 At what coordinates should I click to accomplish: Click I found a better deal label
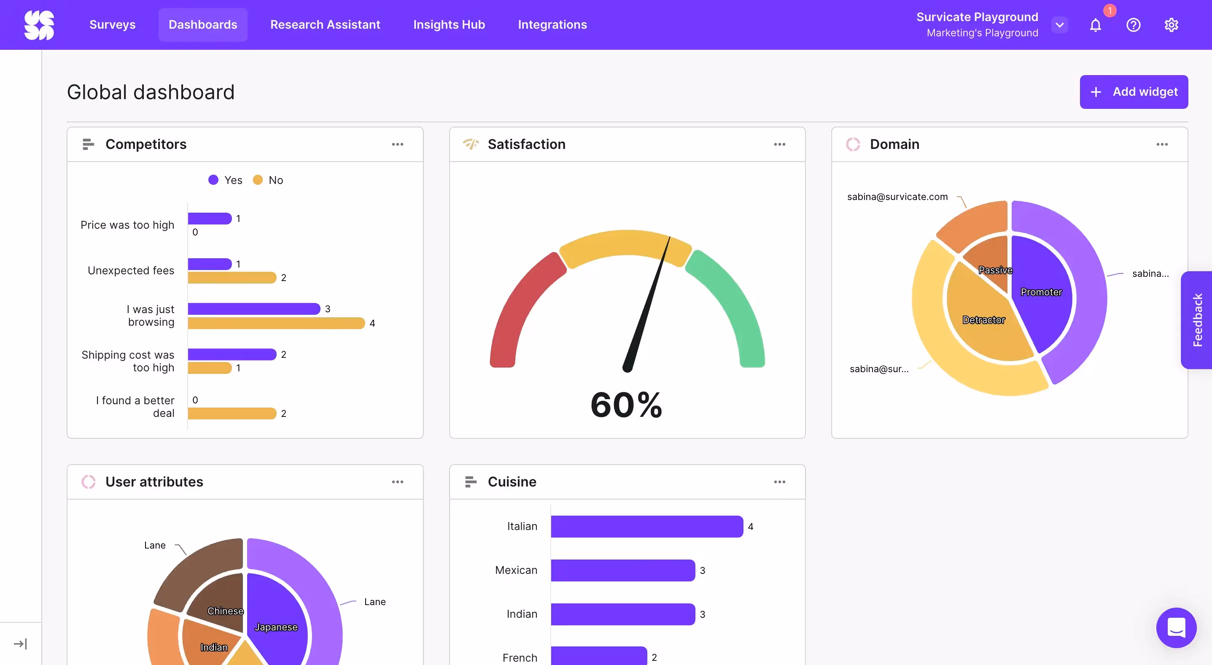pyautogui.click(x=135, y=407)
